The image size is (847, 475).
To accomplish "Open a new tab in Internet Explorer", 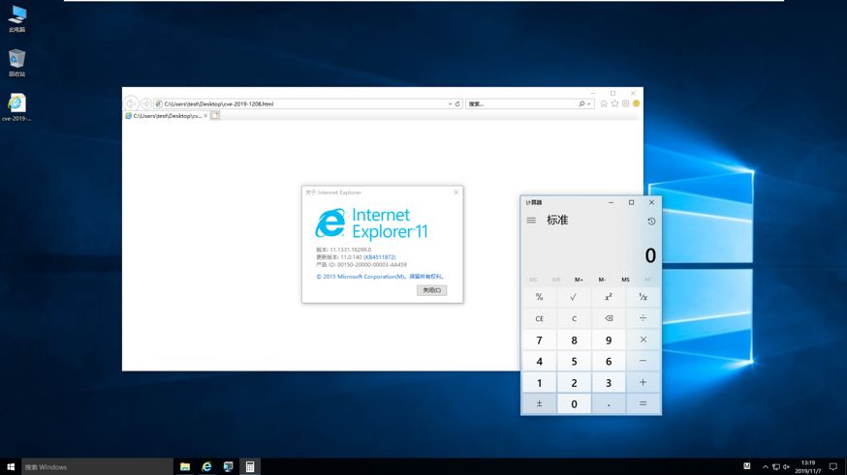I will [215, 115].
